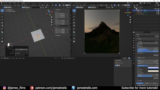Viewport: 160px width, 90px height.
Task: Toggle Proportional Editing checkbox in Rotate panel
Action: (15, 55)
